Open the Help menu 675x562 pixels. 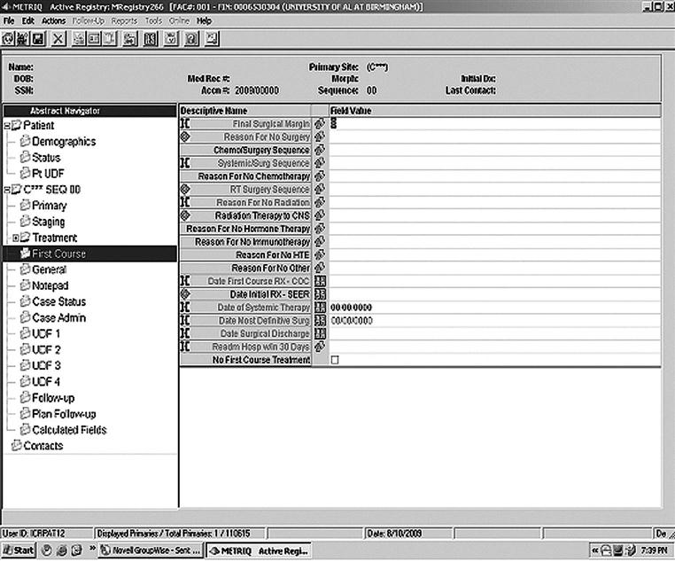click(x=205, y=20)
